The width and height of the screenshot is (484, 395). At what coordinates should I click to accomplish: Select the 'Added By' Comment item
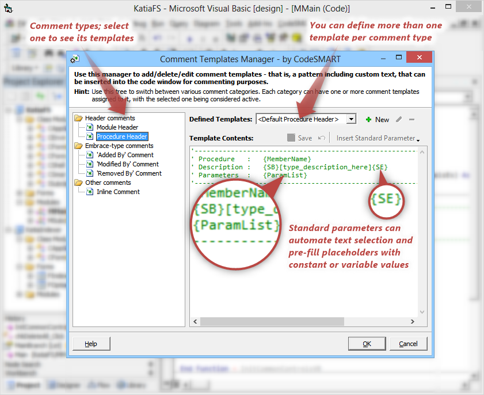coord(125,155)
